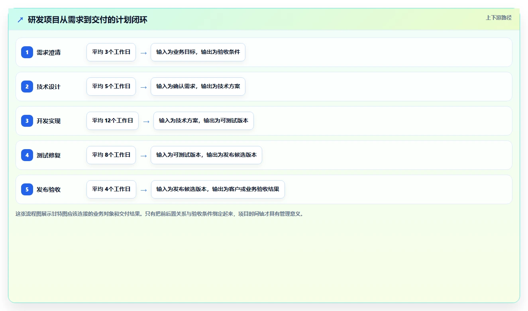Click the 平均 4个工作日 duration chip
The width and height of the screenshot is (528, 311).
point(111,189)
